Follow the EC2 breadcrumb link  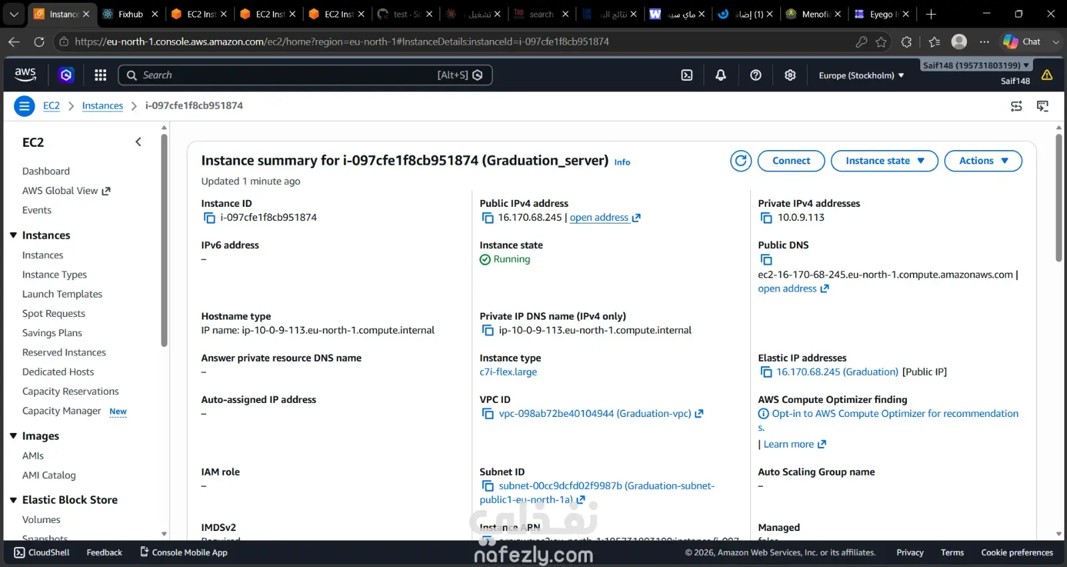51,106
